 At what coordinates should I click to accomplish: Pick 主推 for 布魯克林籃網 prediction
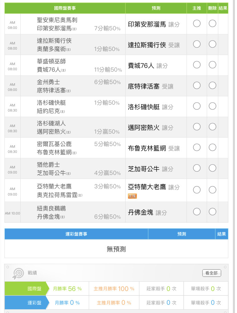pyautogui.click(x=197, y=147)
